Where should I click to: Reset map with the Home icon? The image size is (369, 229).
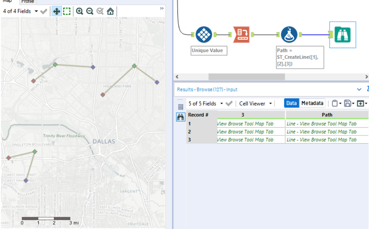coord(110,11)
